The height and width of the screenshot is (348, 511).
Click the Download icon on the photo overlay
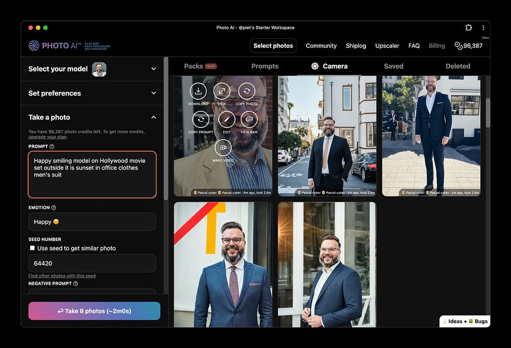198,91
